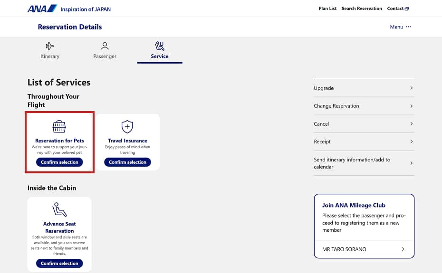
Task: Open the Search Reservation link
Action: click(362, 9)
